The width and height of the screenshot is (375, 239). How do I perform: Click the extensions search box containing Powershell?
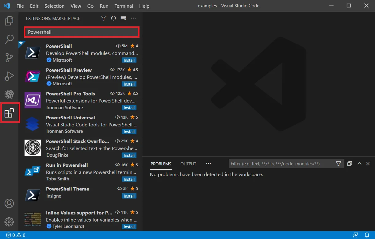[82, 32]
